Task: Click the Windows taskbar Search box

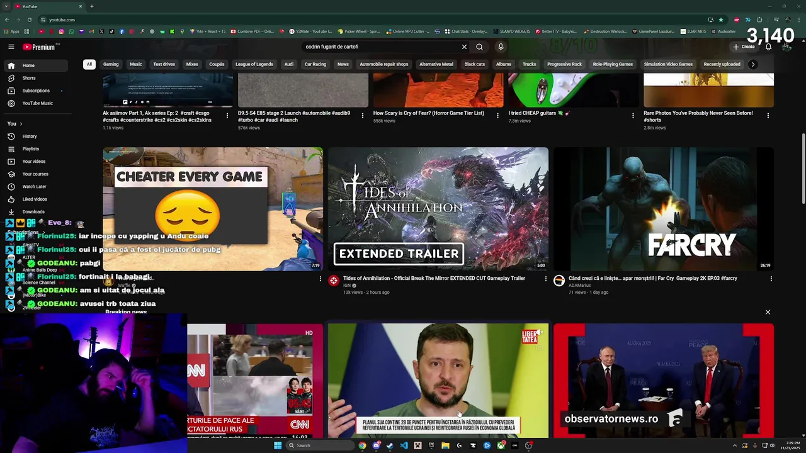Action: pos(319,445)
